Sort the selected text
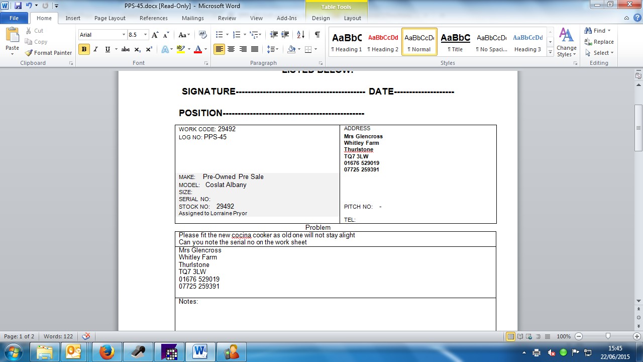This screenshot has width=643, height=362. coord(300,35)
